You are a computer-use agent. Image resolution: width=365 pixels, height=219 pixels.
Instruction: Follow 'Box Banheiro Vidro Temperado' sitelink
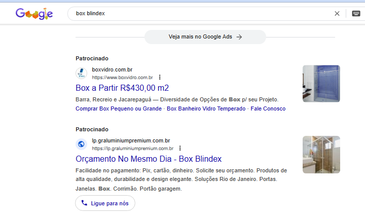206,108
